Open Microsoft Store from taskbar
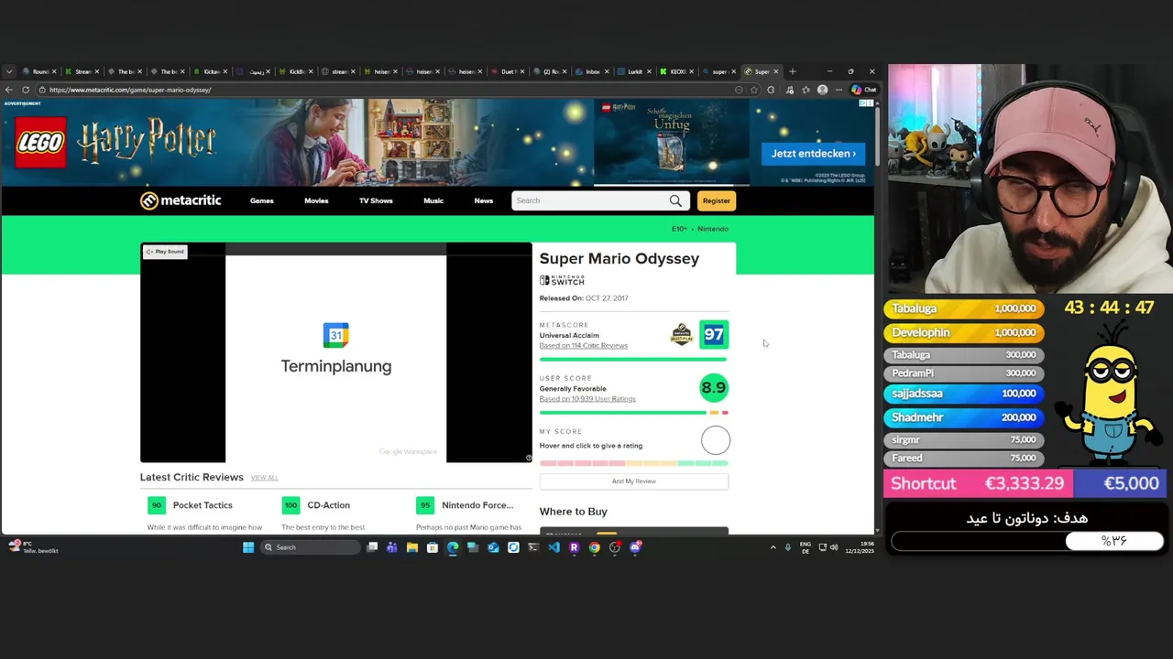1173x659 pixels. (433, 547)
